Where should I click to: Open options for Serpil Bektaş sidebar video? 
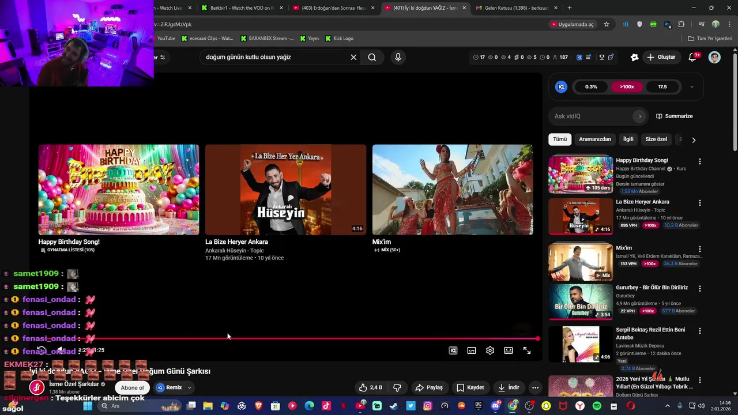(x=700, y=331)
